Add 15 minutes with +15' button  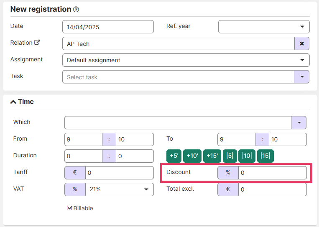212,156
